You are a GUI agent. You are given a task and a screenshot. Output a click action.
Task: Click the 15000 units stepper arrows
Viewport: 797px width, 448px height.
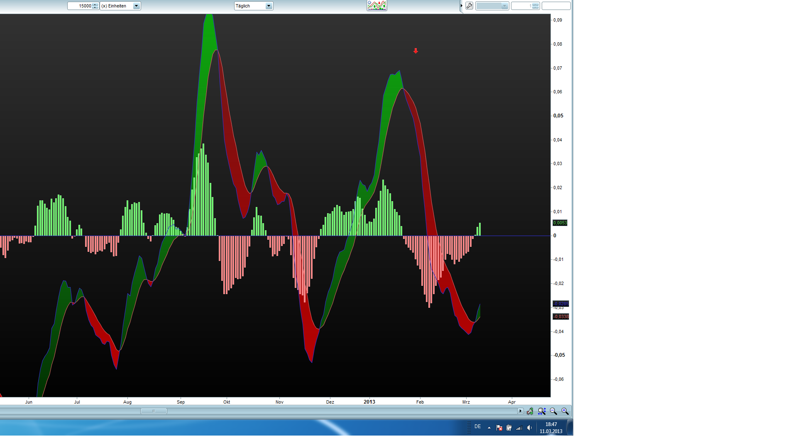click(95, 6)
